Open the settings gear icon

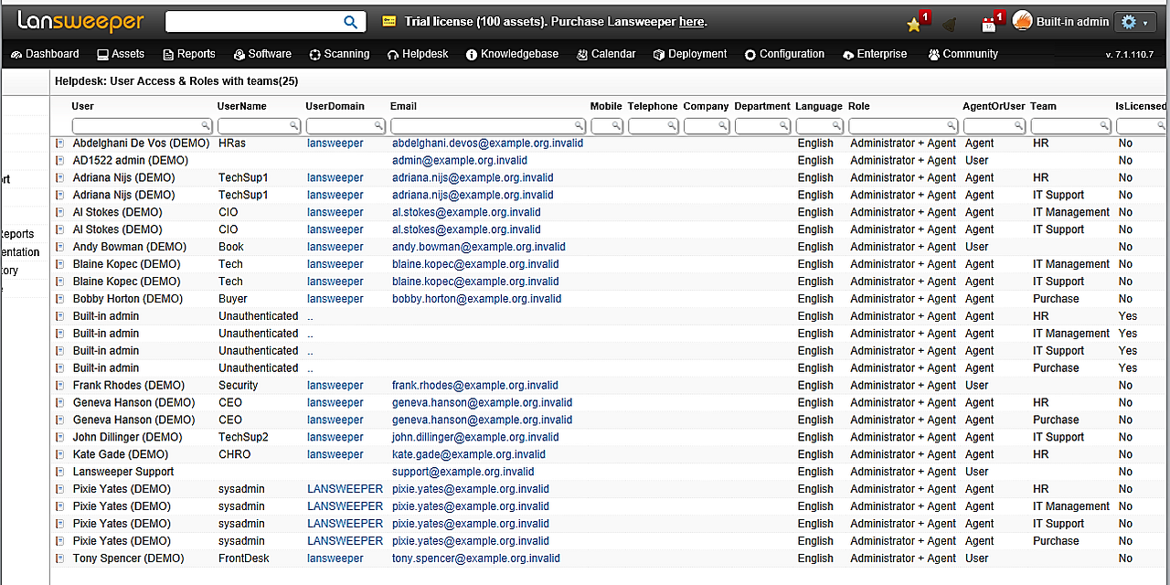point(1128,20)
